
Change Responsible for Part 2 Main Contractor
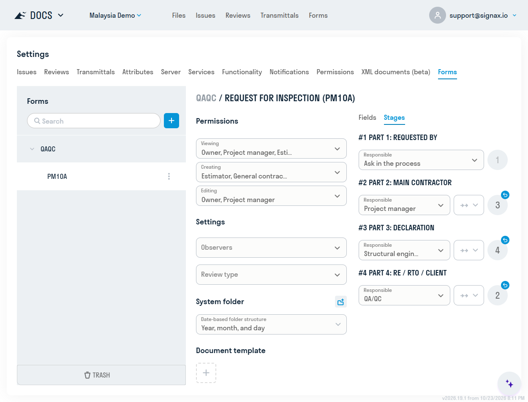pyautogui.click(x=404, y=205)
